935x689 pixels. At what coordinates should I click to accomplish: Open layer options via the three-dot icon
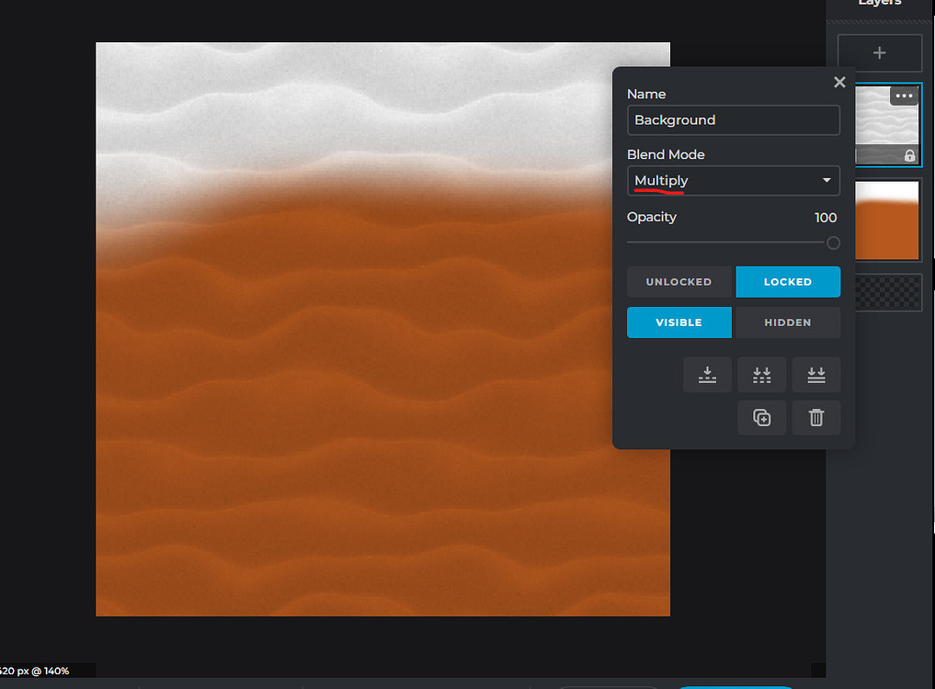pyautogui.click(x=904, y=96)
